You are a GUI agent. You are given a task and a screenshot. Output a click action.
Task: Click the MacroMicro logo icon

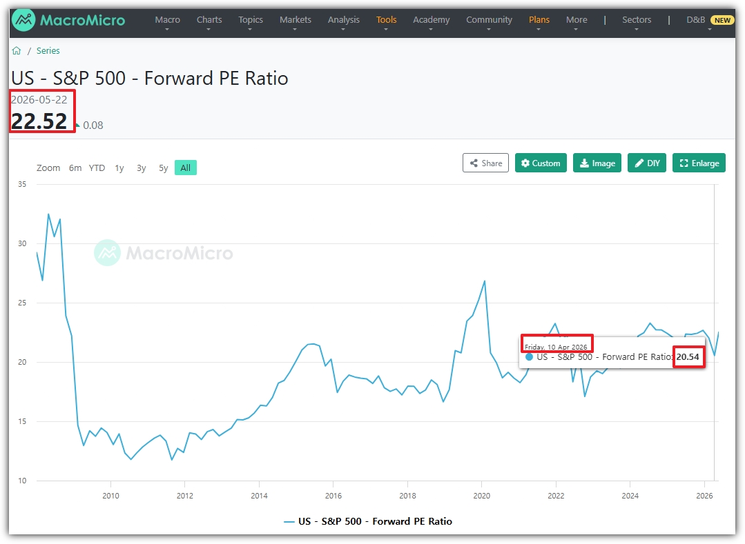(23, 20)
